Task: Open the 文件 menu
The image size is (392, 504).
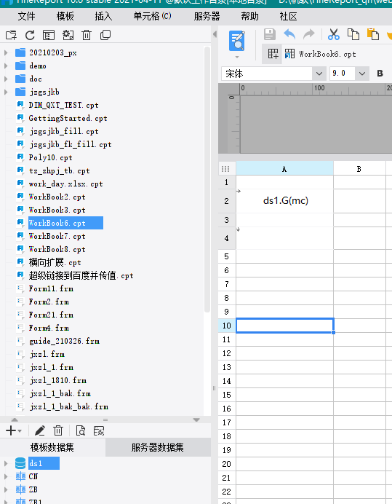Action: coord(26,17)
